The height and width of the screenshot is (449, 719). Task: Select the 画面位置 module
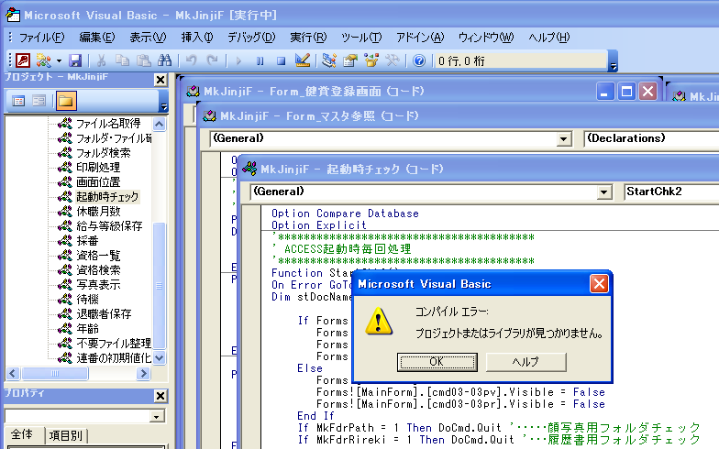98,181
